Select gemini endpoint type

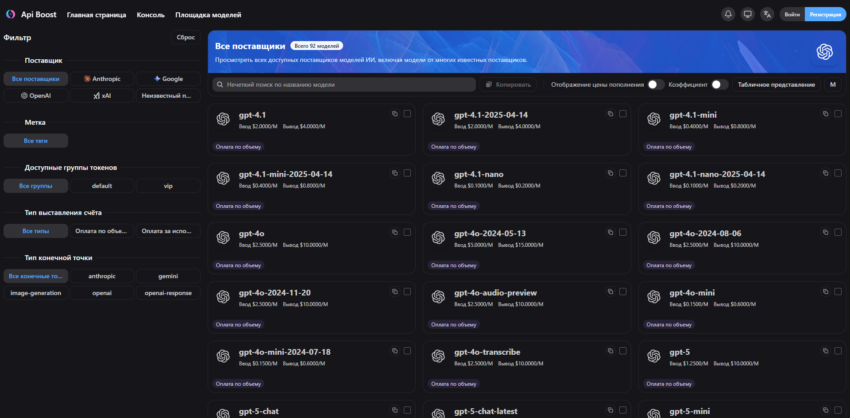pos(168,276)
